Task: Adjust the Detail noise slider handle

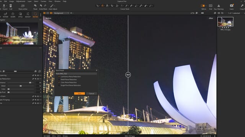Action: pyautogui.click(x=21, y=86)
